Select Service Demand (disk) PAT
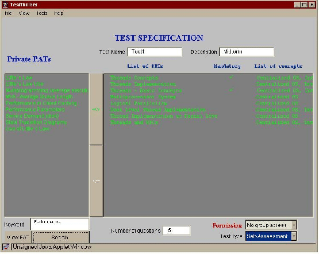The height and width of the screenshot is (254, 319). point(32,116)
